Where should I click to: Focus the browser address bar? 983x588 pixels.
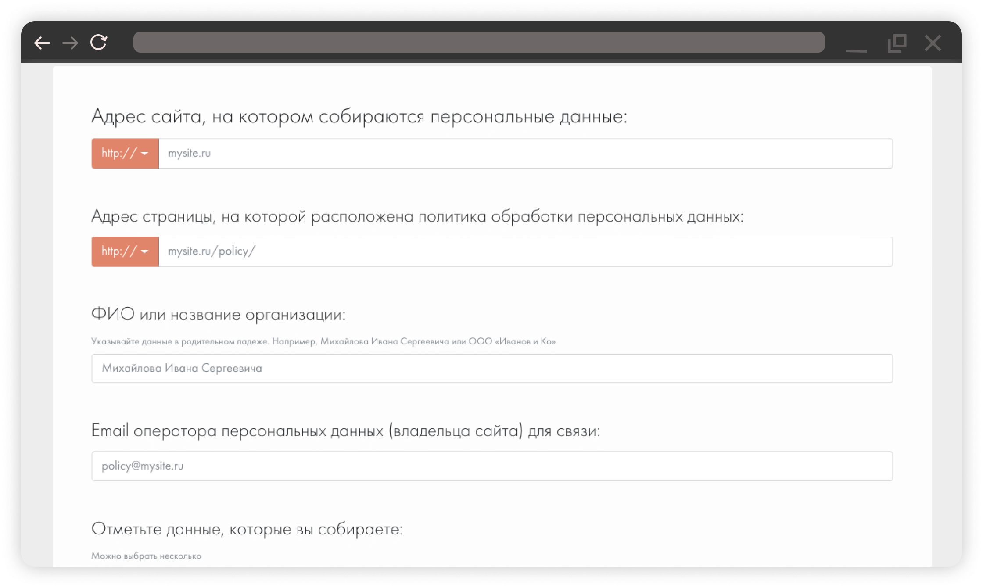[478, 42]
